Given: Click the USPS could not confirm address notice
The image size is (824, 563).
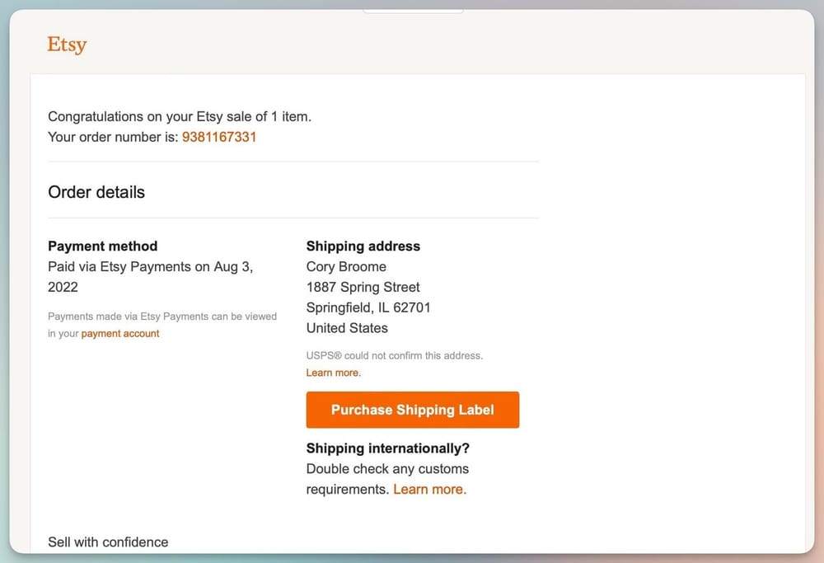Looking at the screenshot, I should [x=394, y=355].
